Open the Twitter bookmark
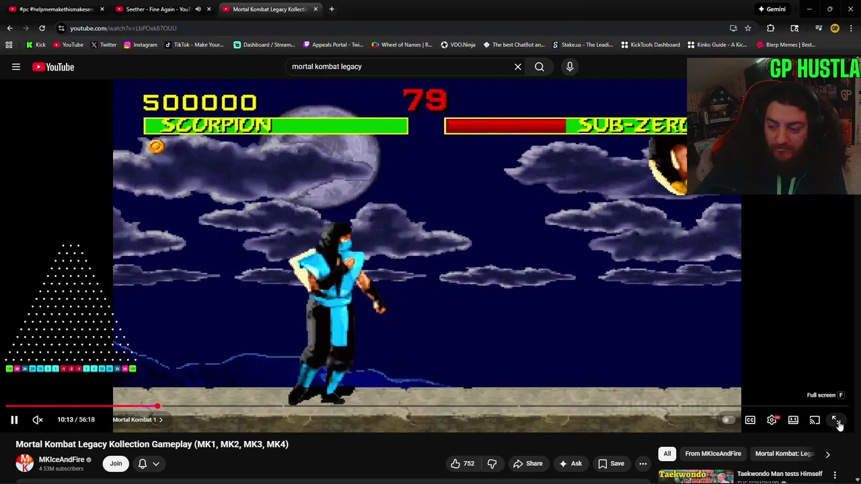The width and height of the screenshot is (861, 484). pos(103,45)
